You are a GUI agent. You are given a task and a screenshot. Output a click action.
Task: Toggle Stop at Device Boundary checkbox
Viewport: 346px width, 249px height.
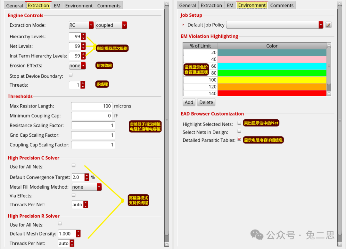[x=71, y=75]
